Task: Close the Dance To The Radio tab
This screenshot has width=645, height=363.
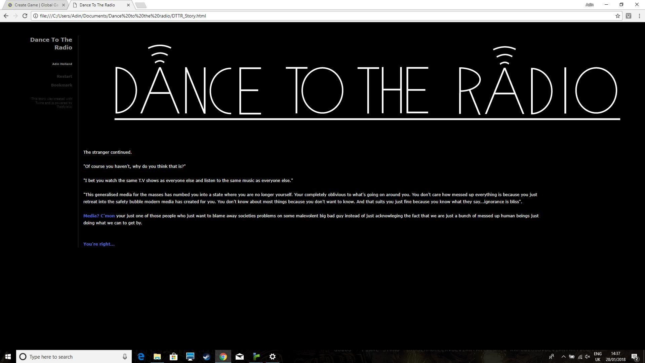Action: coord(128,5)
